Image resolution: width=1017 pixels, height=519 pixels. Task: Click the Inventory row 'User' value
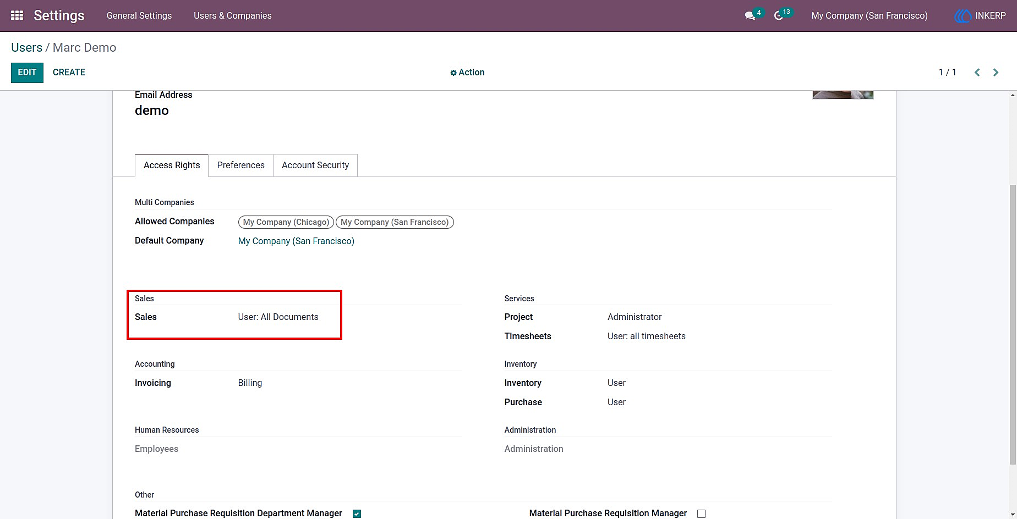616,383
